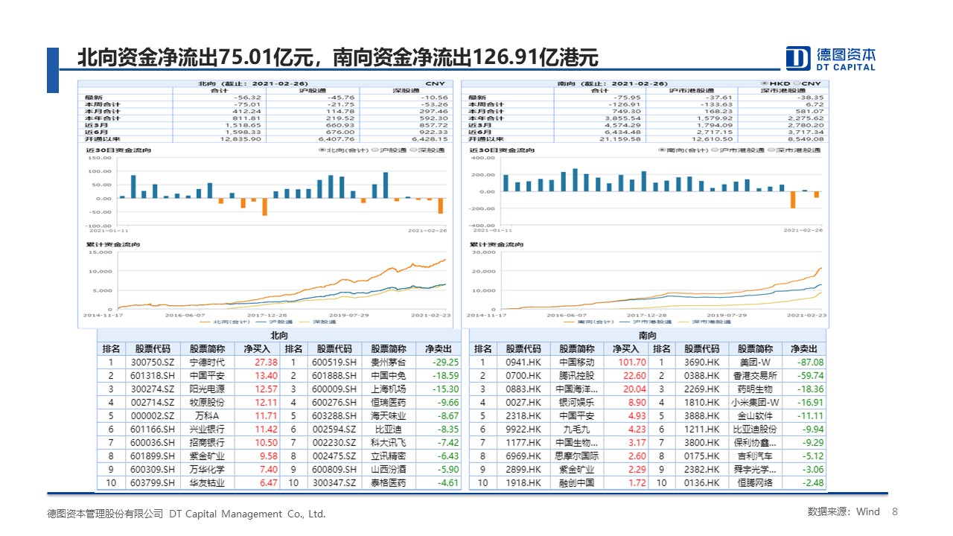The height and width of the screenshot is (536, 953).
Task: Click stock name 九毛九
Action: tap(576, 430)
